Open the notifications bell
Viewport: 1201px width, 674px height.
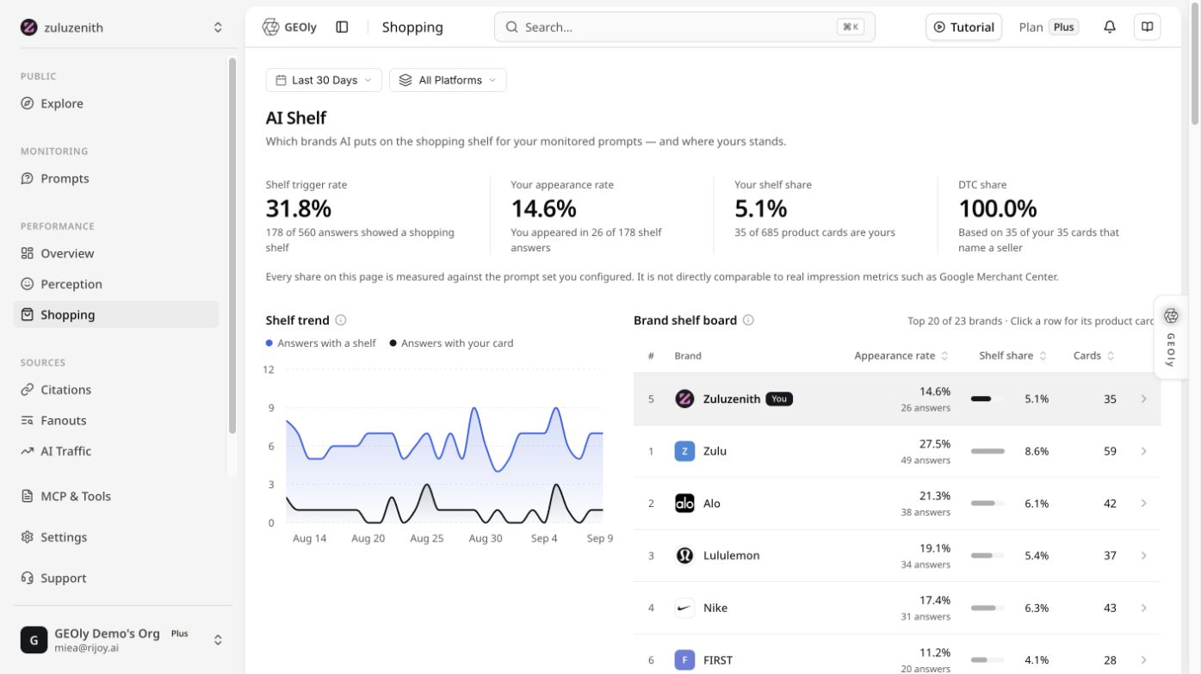tap(1110, 27)
